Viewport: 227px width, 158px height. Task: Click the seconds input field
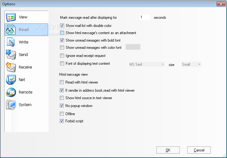(x=145, y=17)
